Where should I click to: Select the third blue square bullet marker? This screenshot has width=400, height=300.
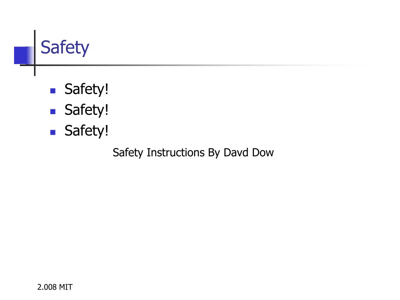pos(53,132)
